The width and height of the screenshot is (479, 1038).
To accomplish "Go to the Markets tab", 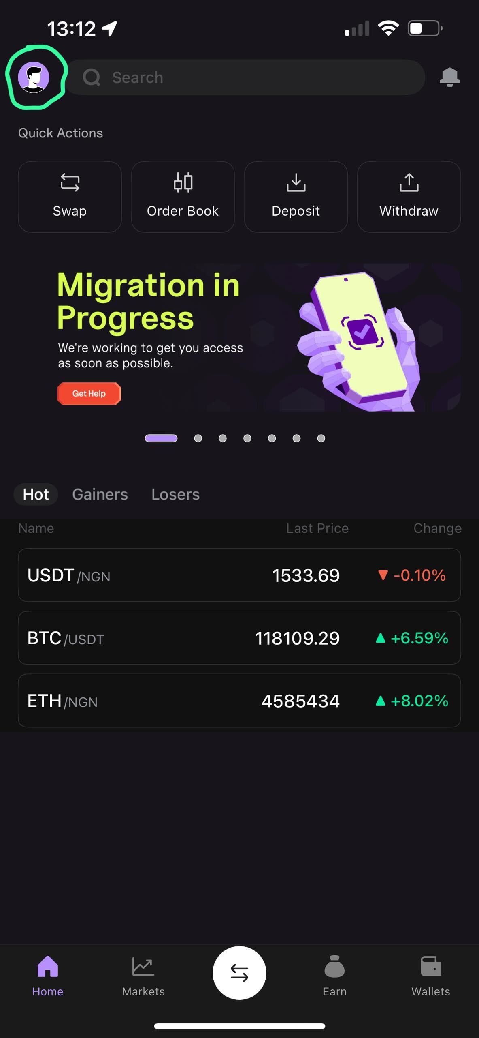I will coord(143,976).
